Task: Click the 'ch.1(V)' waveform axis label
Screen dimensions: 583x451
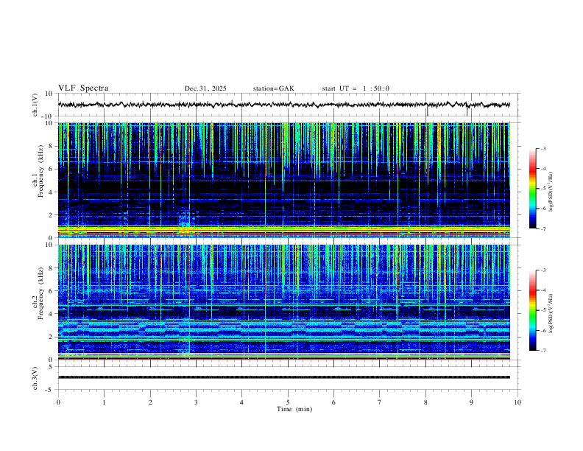Action: pyautogui.click(x=35, y=105)
